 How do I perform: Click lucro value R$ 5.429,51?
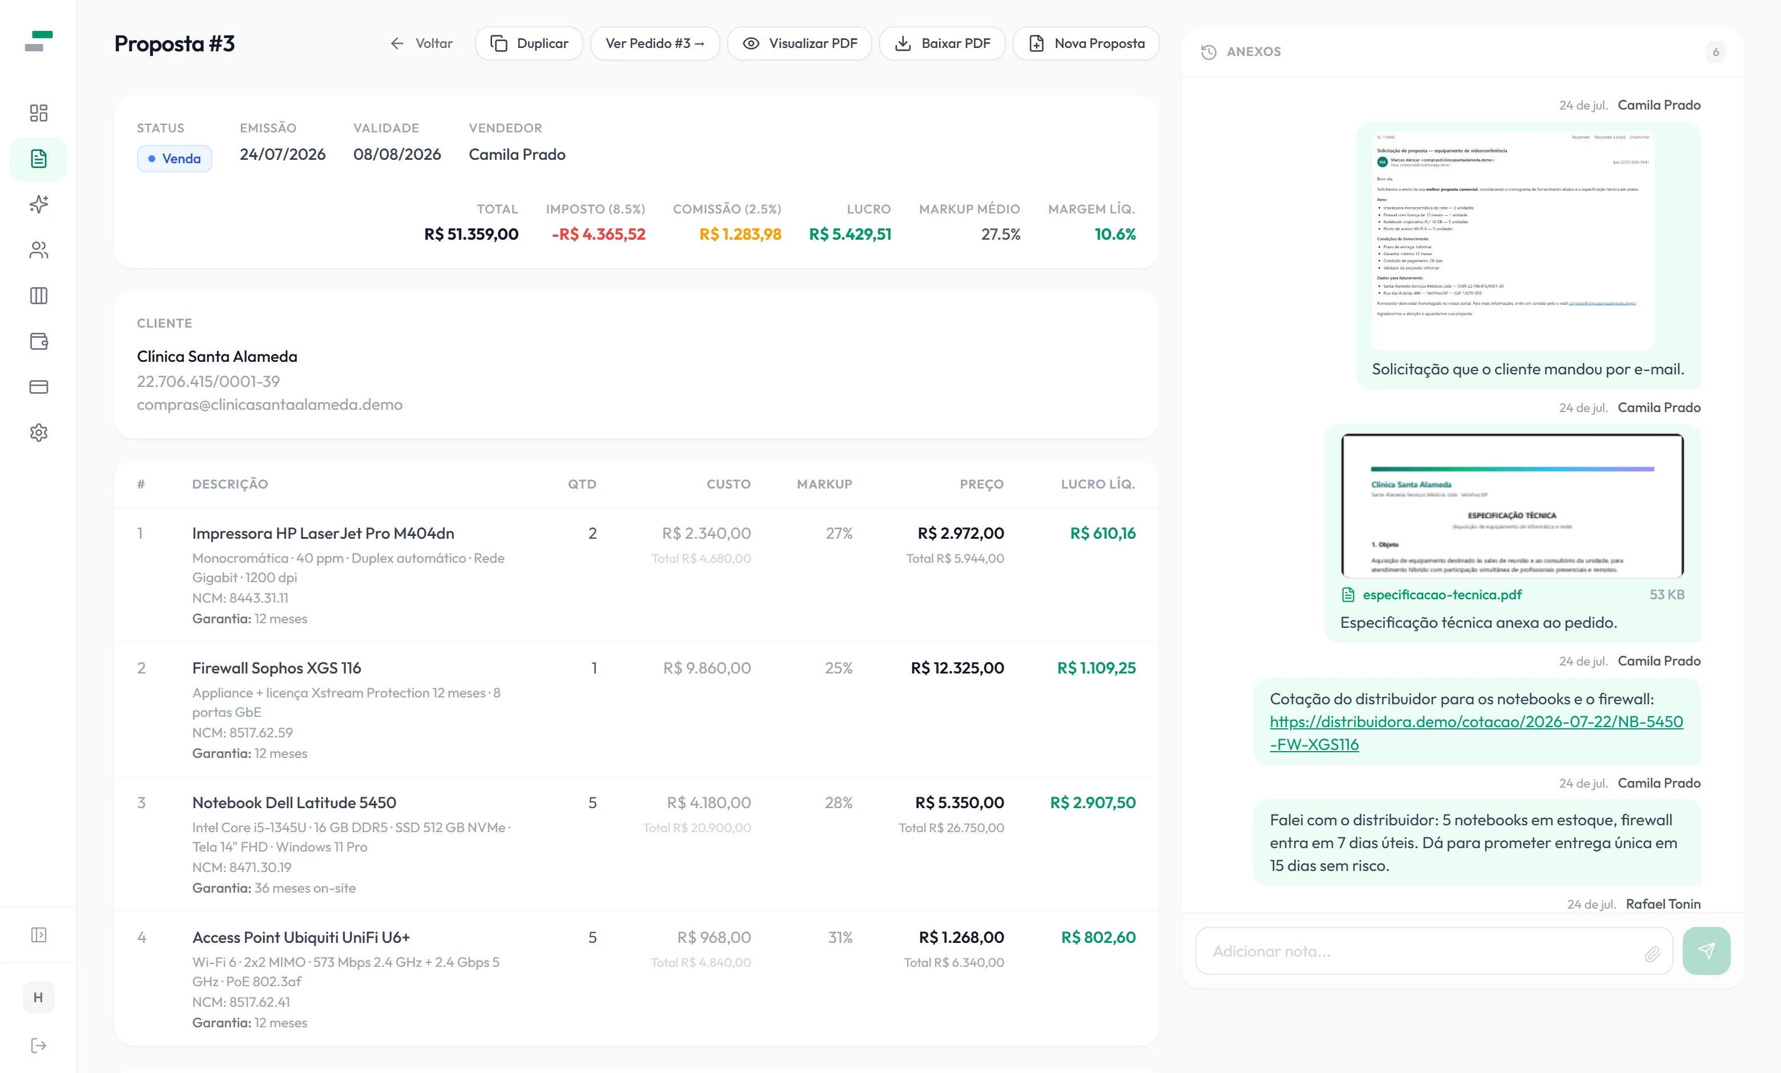pyautogui.click(x=850, y=234)
